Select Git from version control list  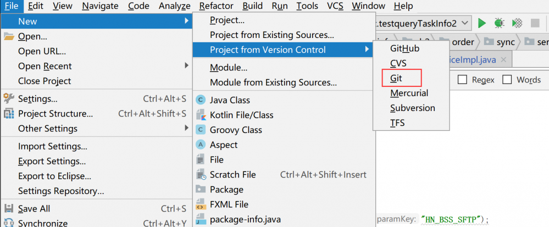click(x=396, y=79)
